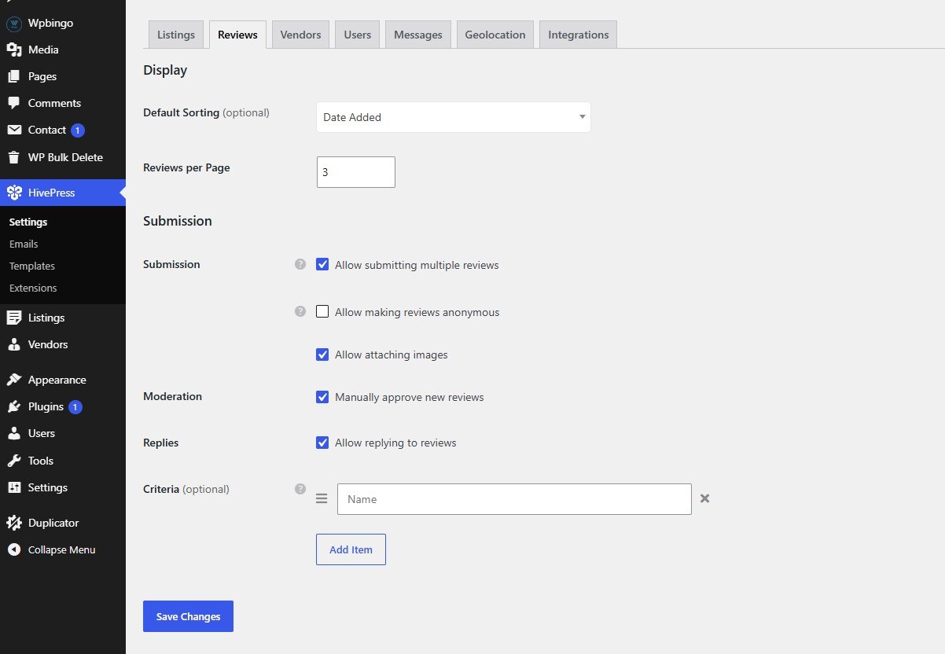Uncheck Allow attaching images
The height and width of the screenshot is (654, 945).
(x=322, y=355)
